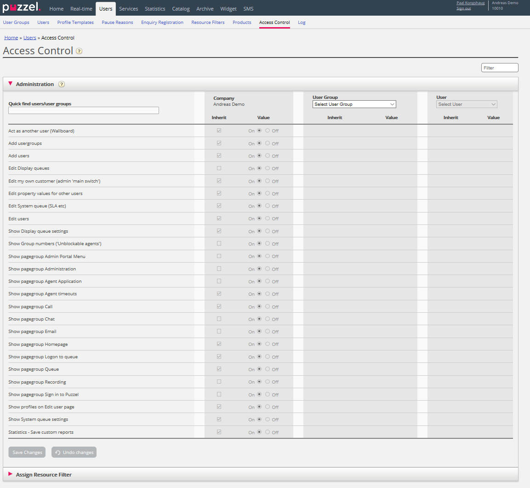Select Off radio for Add users
The image size is (530, 488).
click(x=268, y=156)
